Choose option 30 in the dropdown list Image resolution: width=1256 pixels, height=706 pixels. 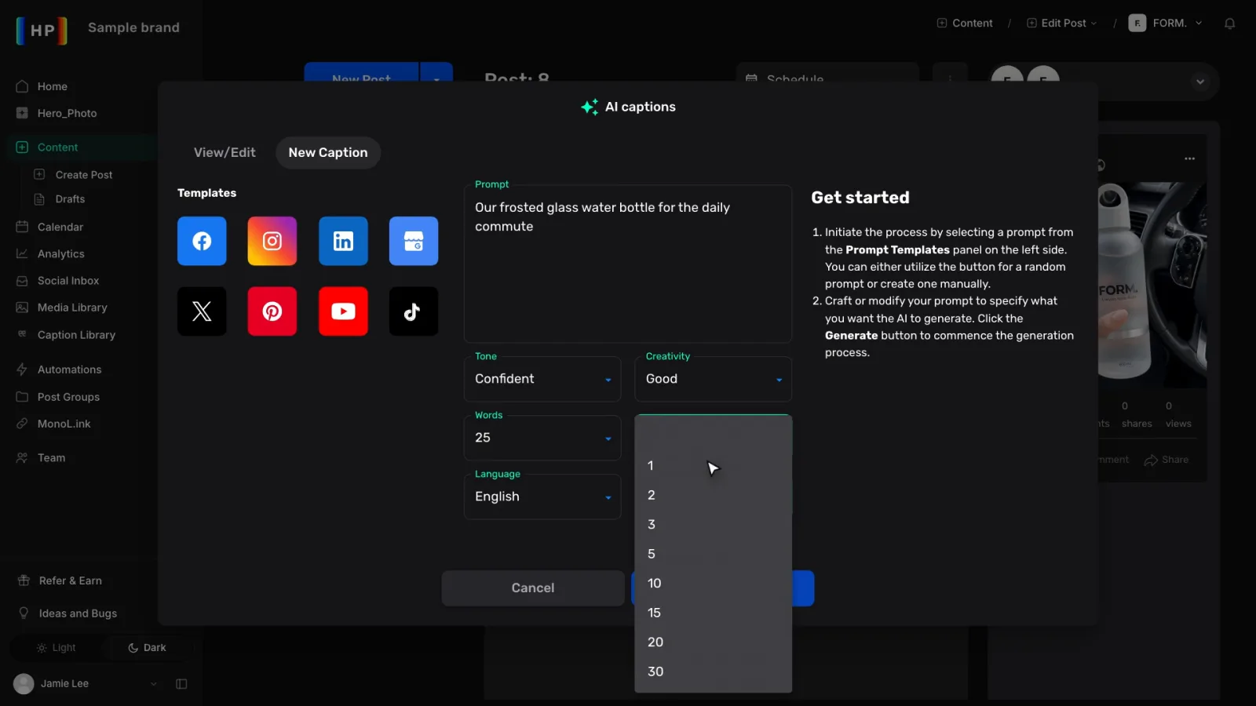point(713,671)
